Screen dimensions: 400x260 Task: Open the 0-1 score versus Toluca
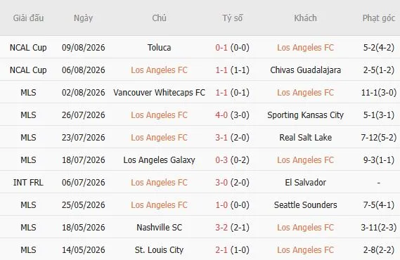(221, 48)
